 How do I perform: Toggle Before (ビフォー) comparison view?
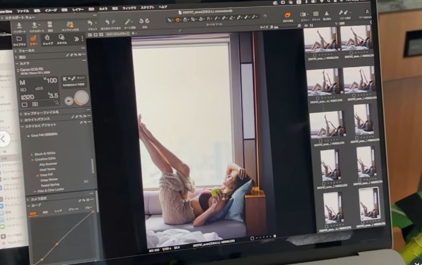(x=303, y=14)
